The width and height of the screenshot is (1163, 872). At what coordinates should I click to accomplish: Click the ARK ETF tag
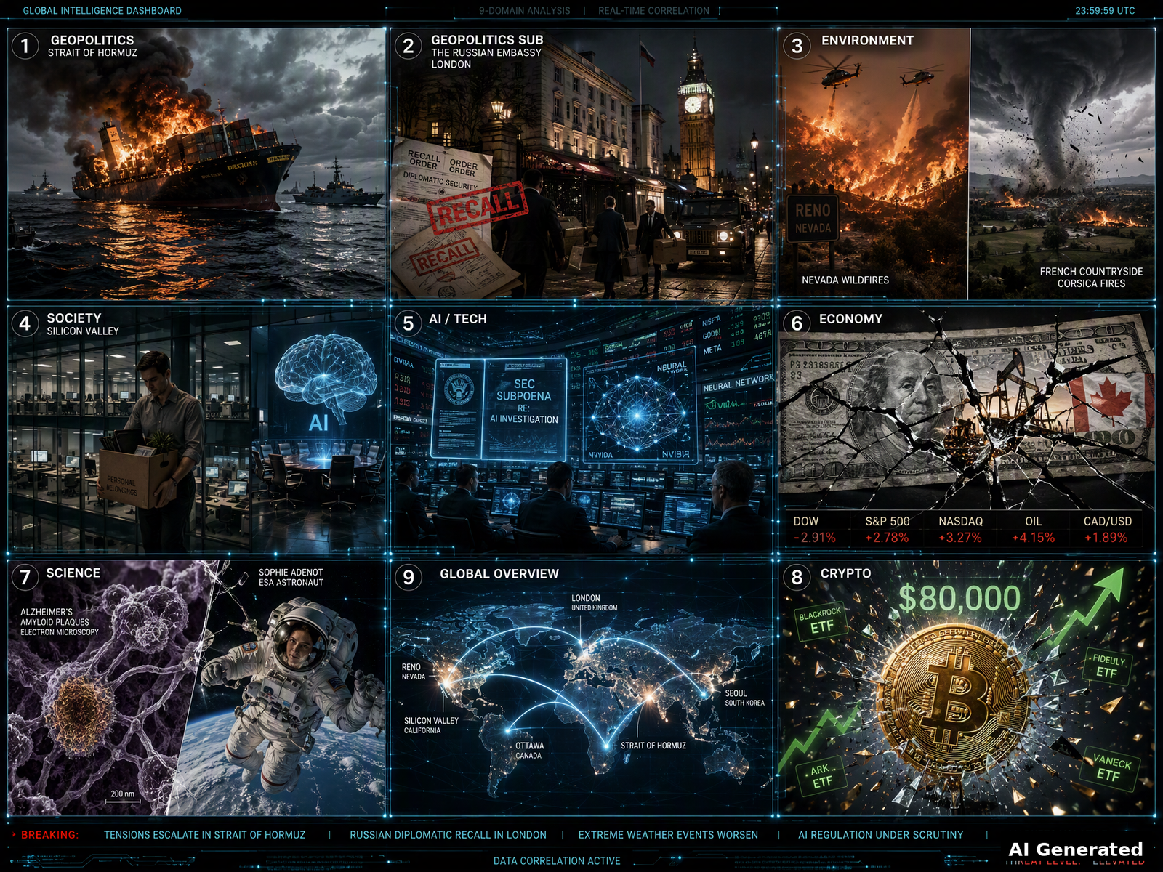(x=822, y=776)
